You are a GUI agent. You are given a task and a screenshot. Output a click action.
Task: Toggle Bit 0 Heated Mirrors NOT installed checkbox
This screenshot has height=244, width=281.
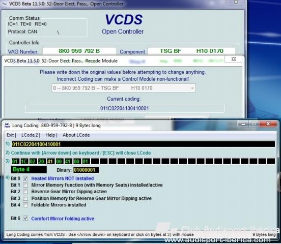(25, 178)
